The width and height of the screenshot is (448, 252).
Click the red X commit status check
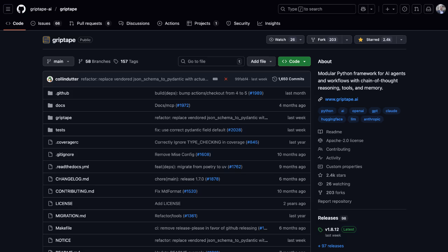pos(225,79)
